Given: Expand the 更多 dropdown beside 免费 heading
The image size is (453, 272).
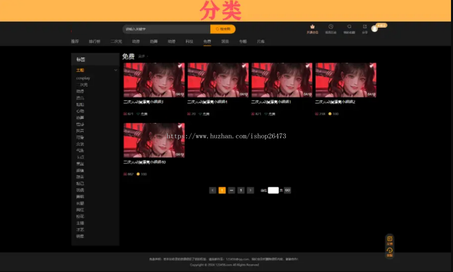Looking at the screenshot, I should pos(143,57).
